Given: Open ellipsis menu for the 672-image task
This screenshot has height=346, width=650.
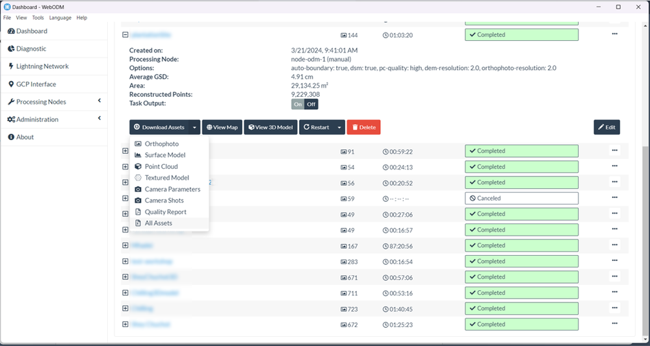Looking at the screenshot, I should tap(614, 323).
